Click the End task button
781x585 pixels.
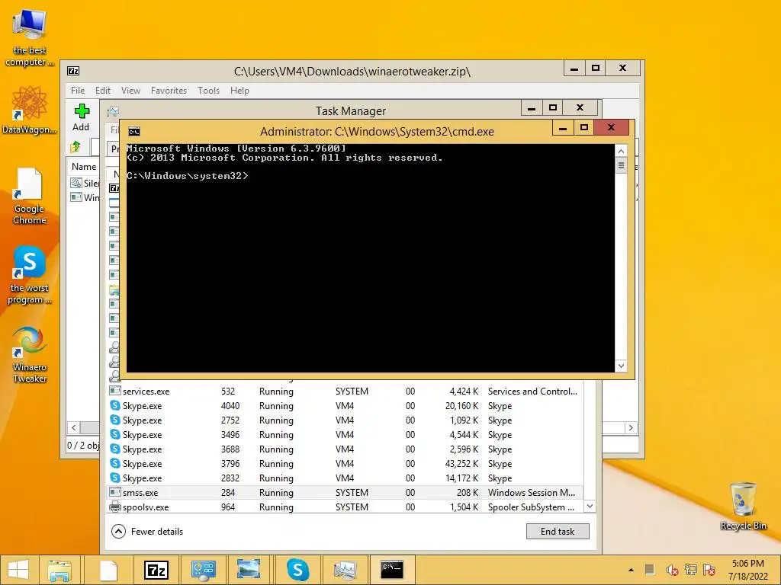tap(558, 531)
